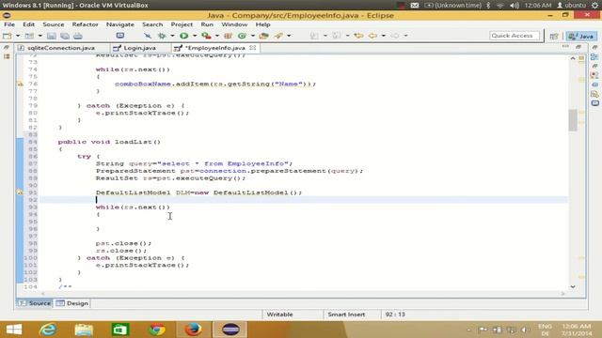Open Chrome from the taskbar
Image resolution: width=602 pixels, height=338 pixels.
click(157, 330)
